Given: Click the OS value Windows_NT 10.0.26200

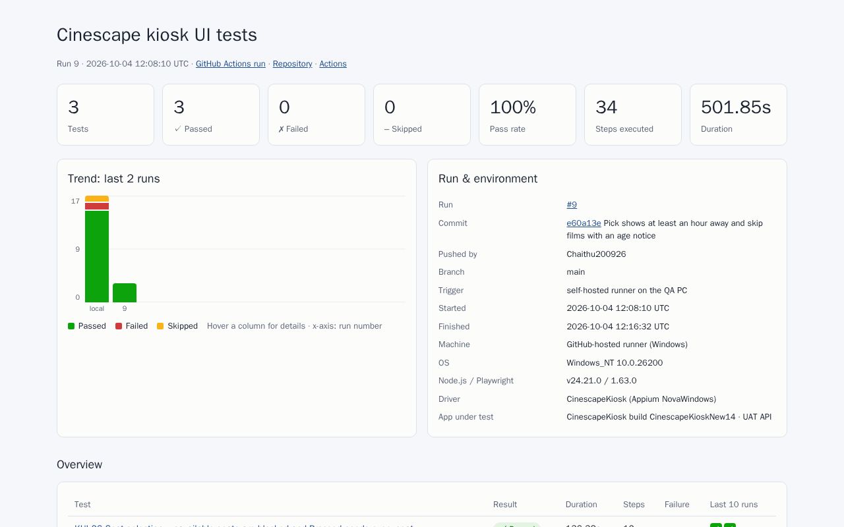Looking at the screenshot, I should pyautogui.click(x=615, y=363).
